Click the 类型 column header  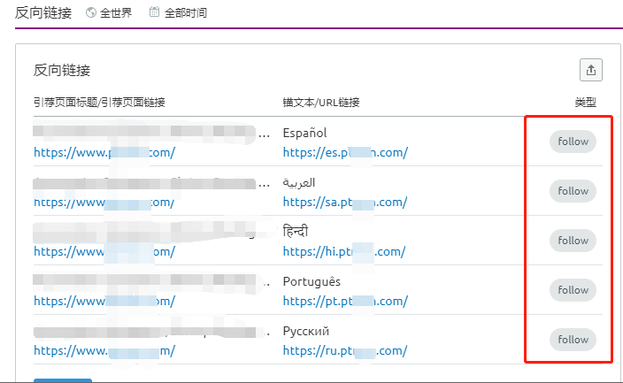[x=585, y=103]
